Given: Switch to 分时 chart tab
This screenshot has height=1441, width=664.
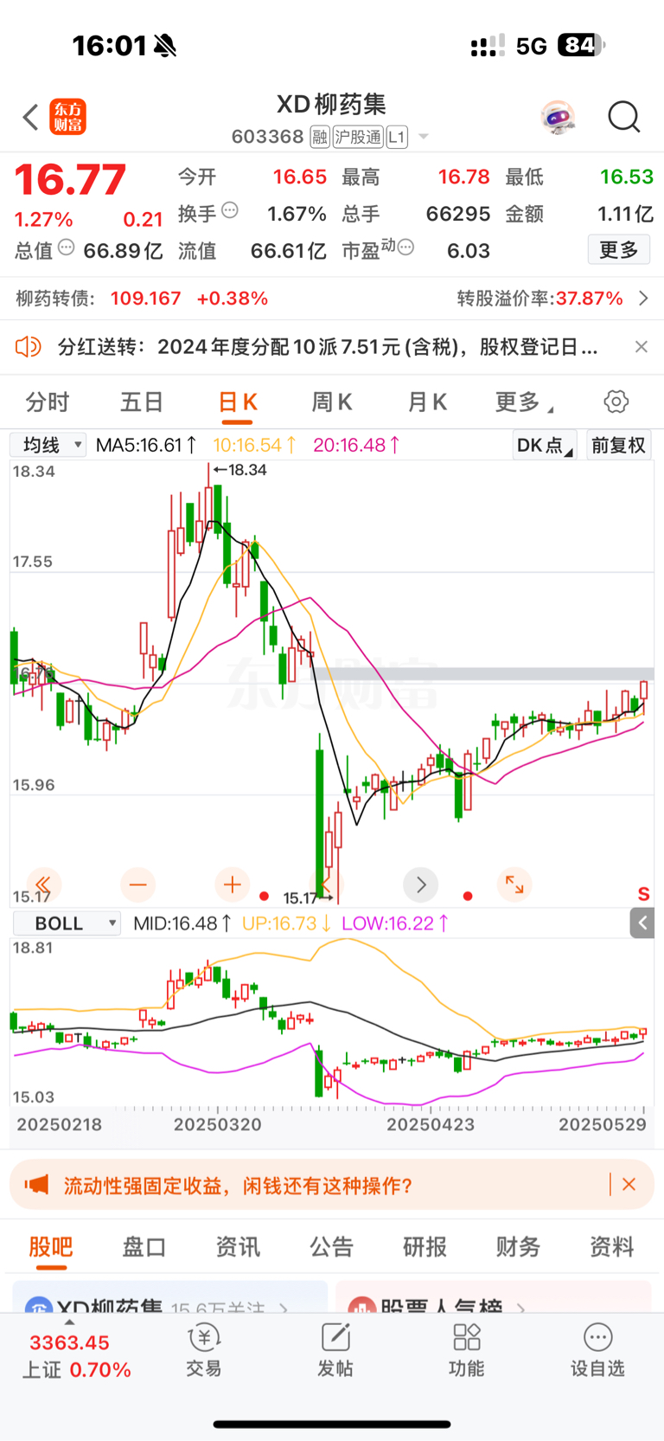Looking at the screenshot, I should (48, 402).
